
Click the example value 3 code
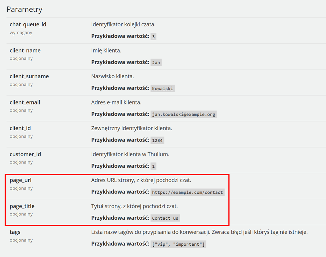pos(154,36)
